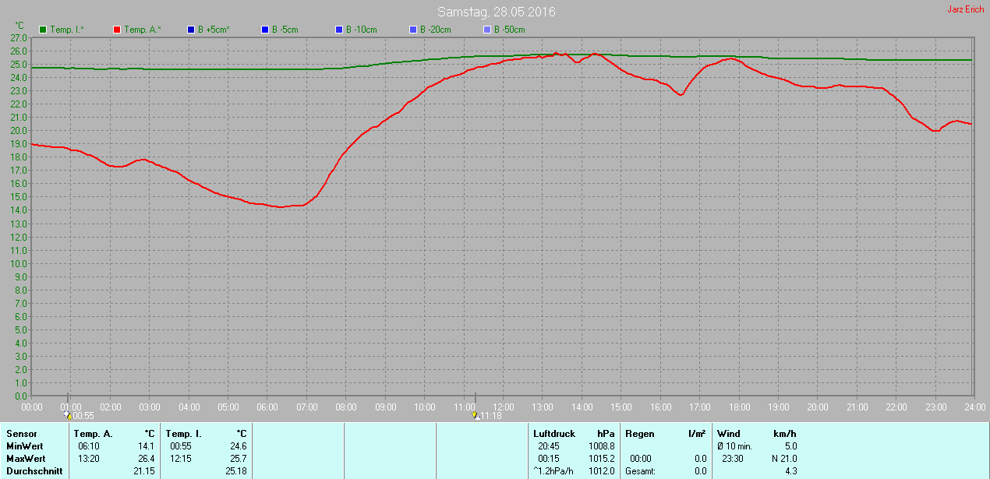Click the '11:18' marker time label
The image size is (990, 479).
coord(490,416)
